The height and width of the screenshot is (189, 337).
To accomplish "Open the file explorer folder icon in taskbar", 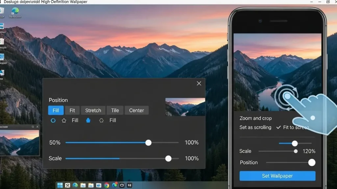I will (83, 185).
